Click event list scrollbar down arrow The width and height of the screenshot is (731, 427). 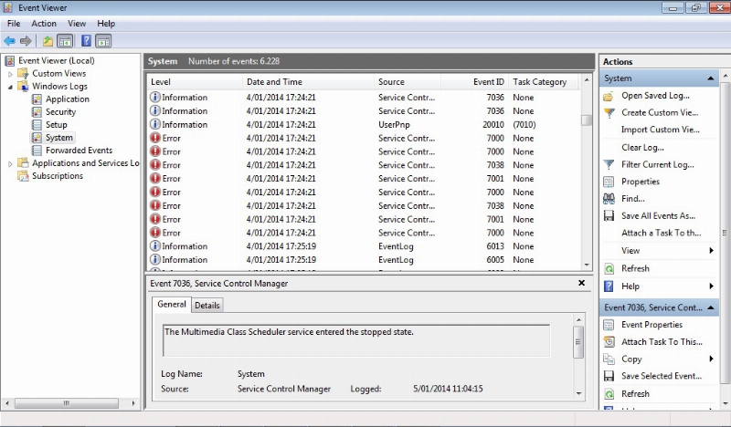click(587, 265)
